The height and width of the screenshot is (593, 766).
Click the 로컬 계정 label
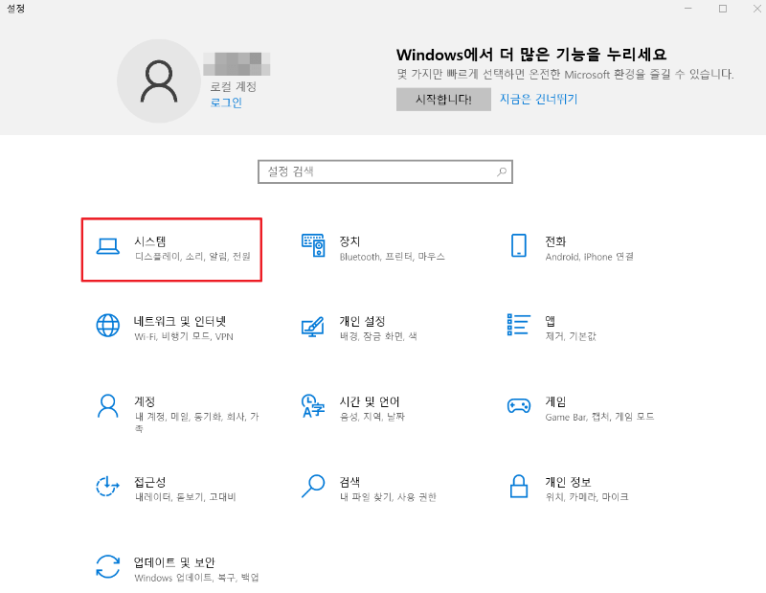tap(233, 86)
